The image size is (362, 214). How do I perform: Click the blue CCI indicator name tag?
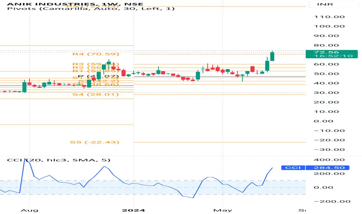[293, 168]
